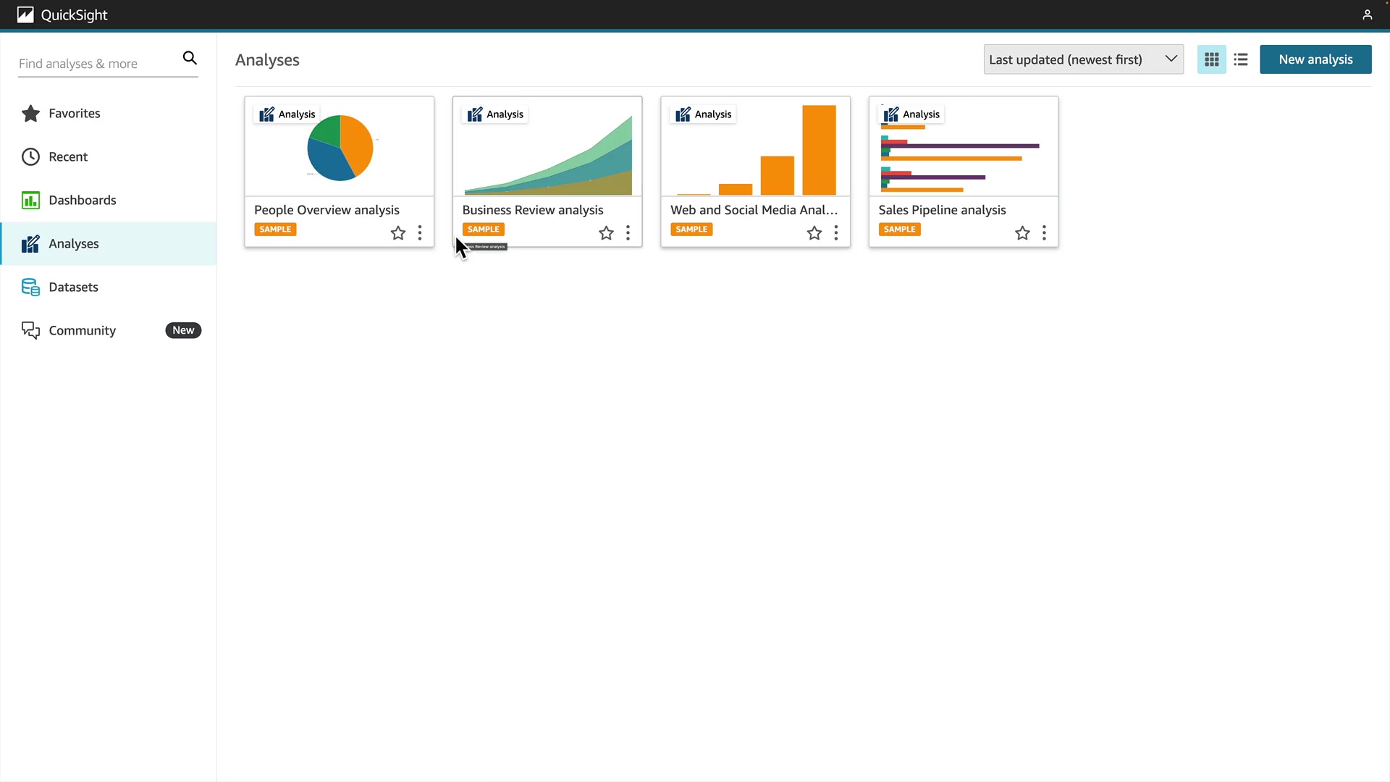Expand the Last updated sort dropdown
This screenshot has height=782, width=1390.
click(1083, 59)
